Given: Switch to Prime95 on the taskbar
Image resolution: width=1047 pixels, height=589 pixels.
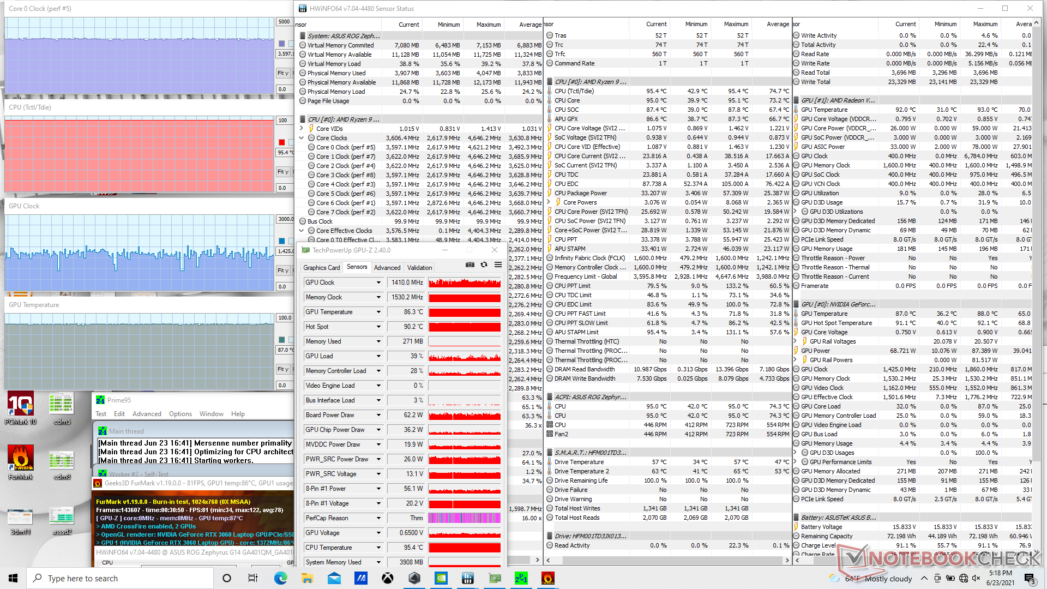Looking at the screenshot, I should (521, 578).
